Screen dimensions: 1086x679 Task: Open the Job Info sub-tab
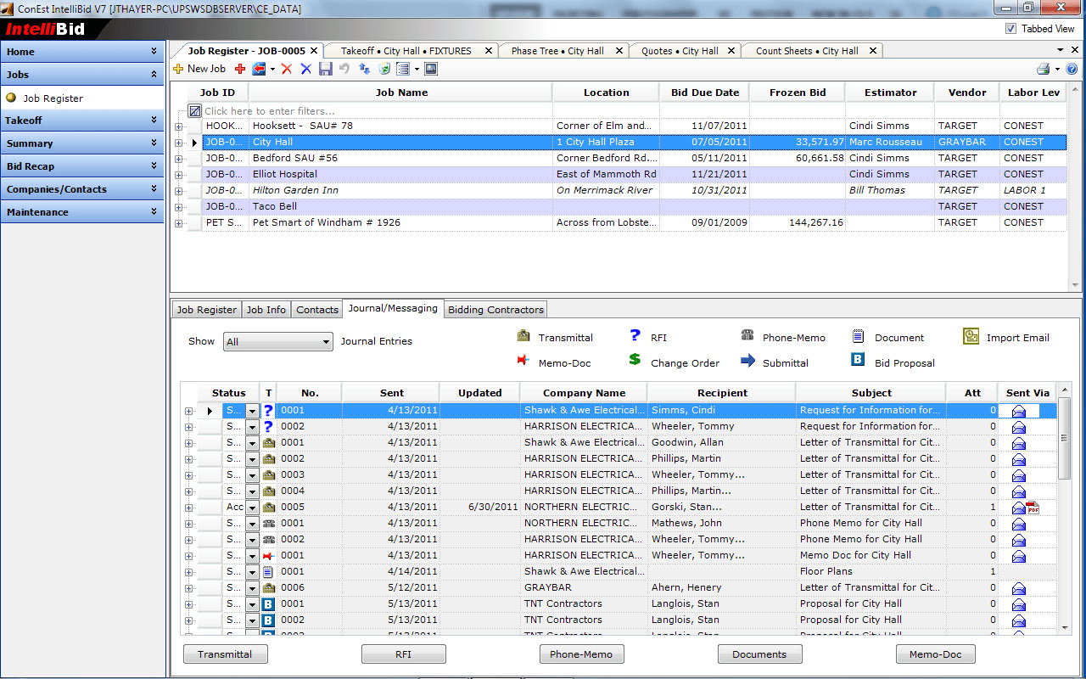(266, 310)
